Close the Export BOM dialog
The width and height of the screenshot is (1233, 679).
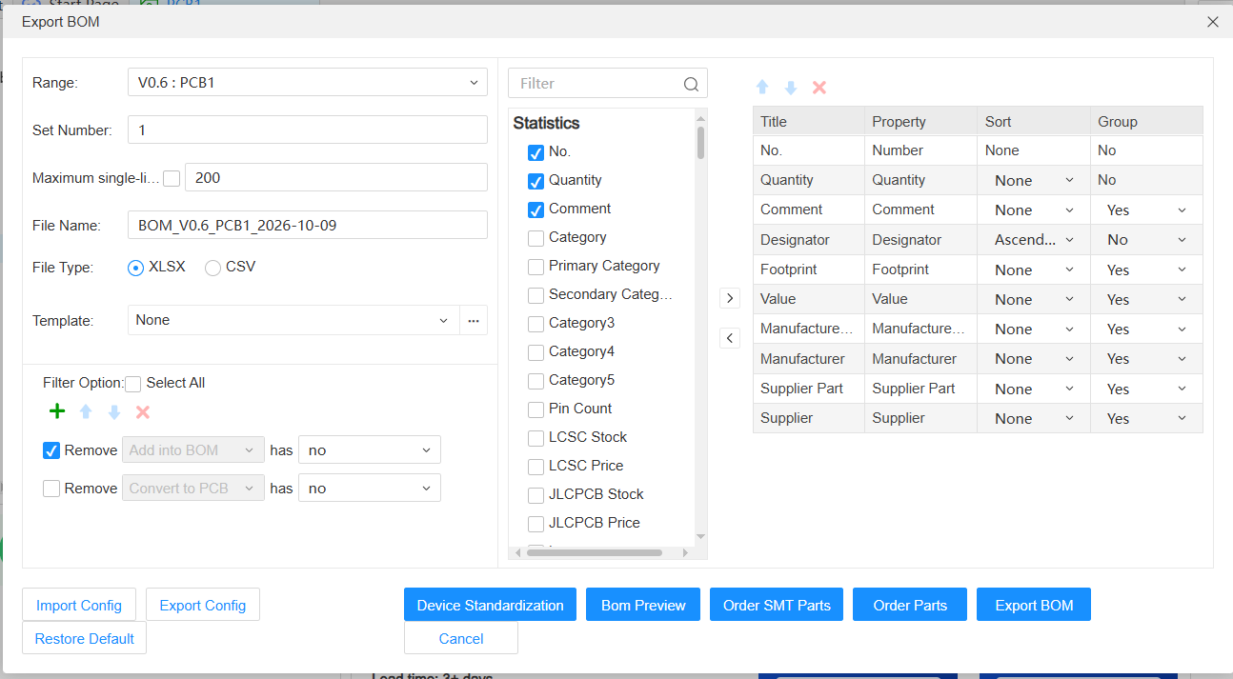pos(1213,22)
